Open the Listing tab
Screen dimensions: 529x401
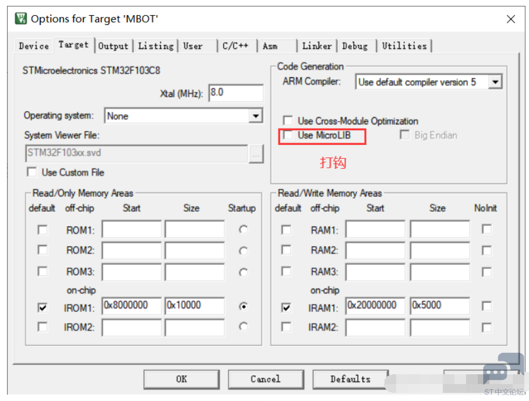coord(156,46)
